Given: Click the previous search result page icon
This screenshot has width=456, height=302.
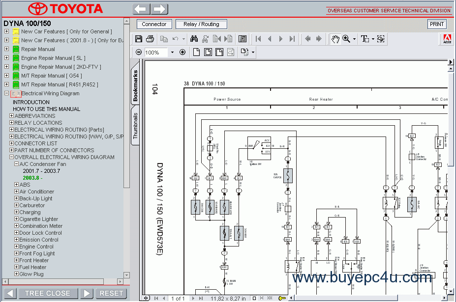Looking at the screenshot, I should (x=217, y=39).
